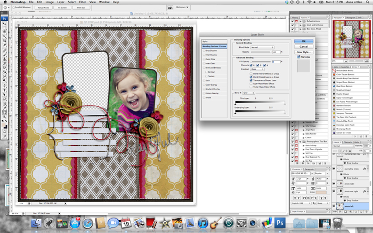Click lock all icon in Layers panel
Screen dimensions: 373x233
350,151
